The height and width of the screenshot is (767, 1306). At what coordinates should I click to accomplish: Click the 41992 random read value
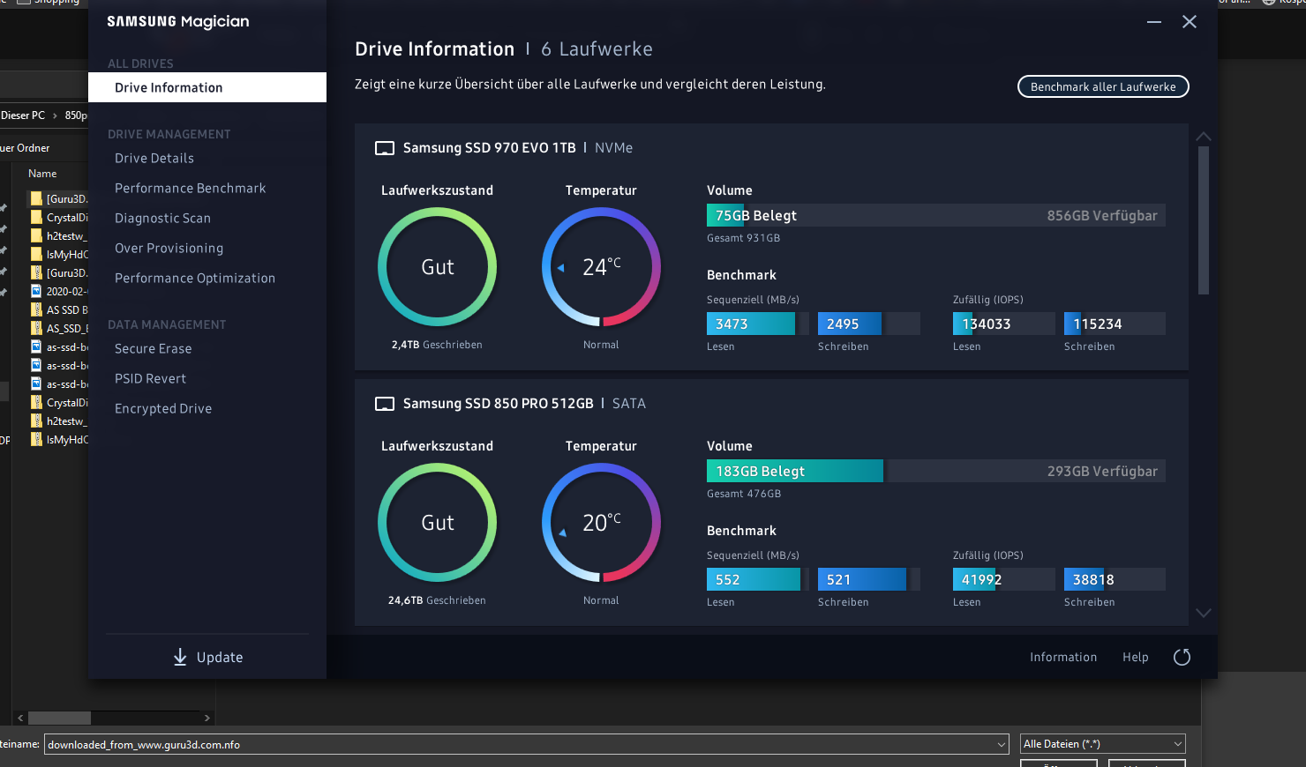(981, 580)
